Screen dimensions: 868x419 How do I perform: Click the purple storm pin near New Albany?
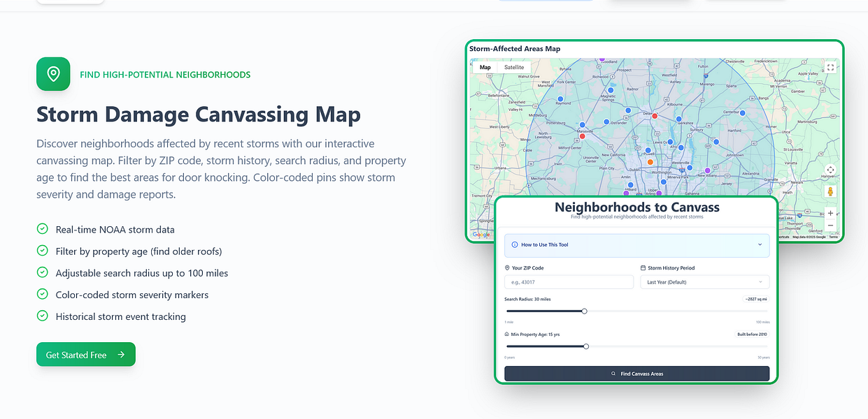[x=707, y=170]
